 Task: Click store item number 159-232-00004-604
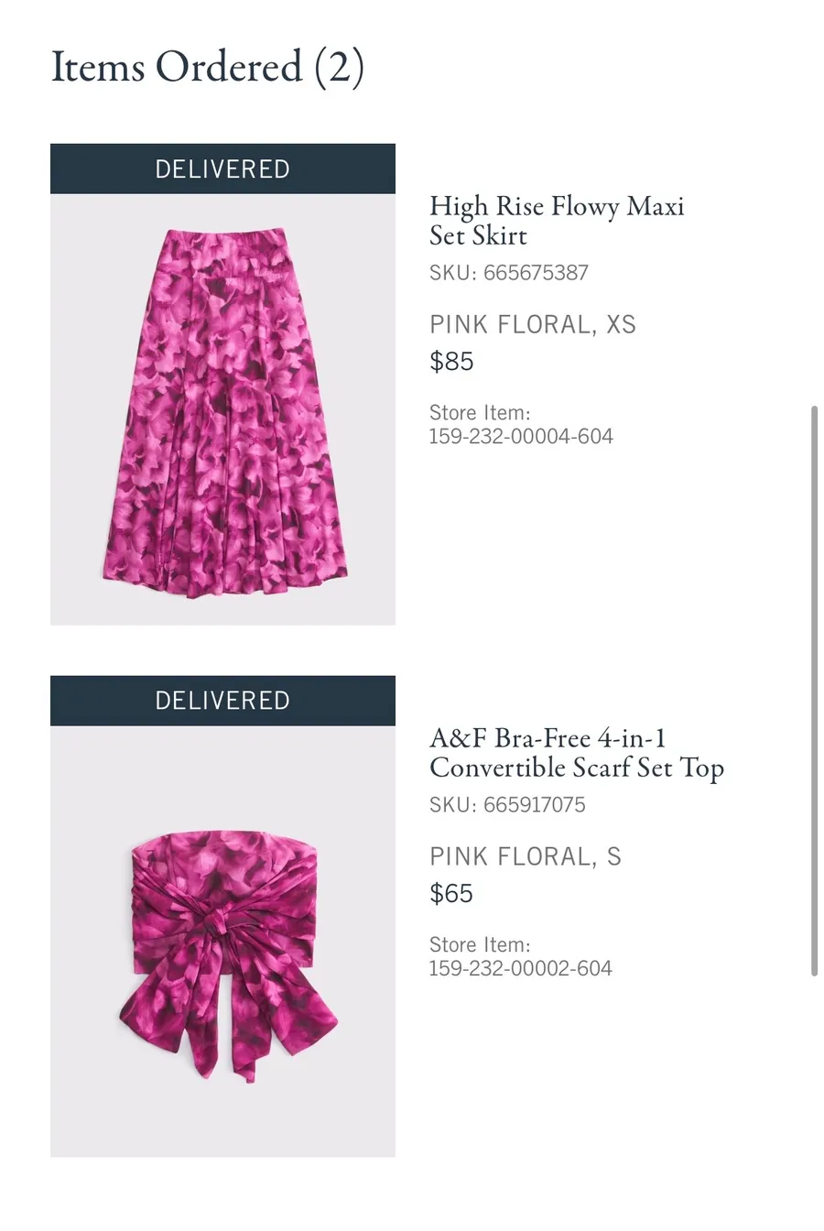tap(521, 436)
